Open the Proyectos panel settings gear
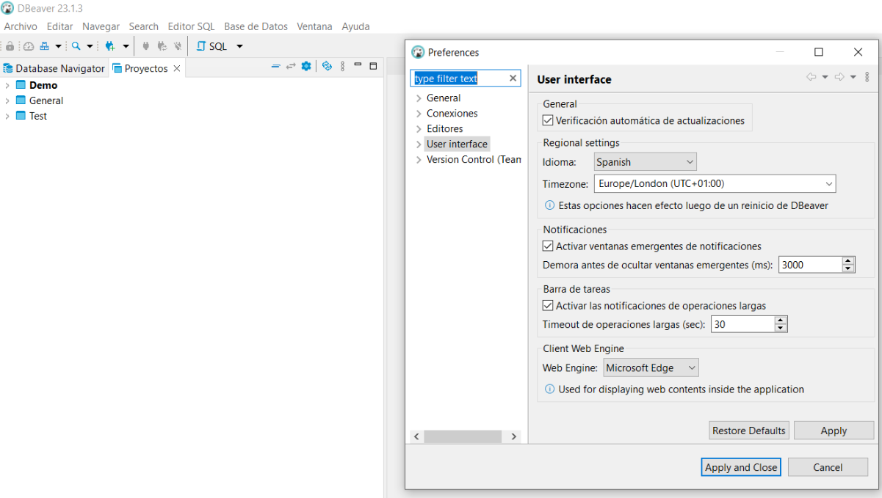The width and height of the screenshot is (882, 498). [x=306, y=66]
